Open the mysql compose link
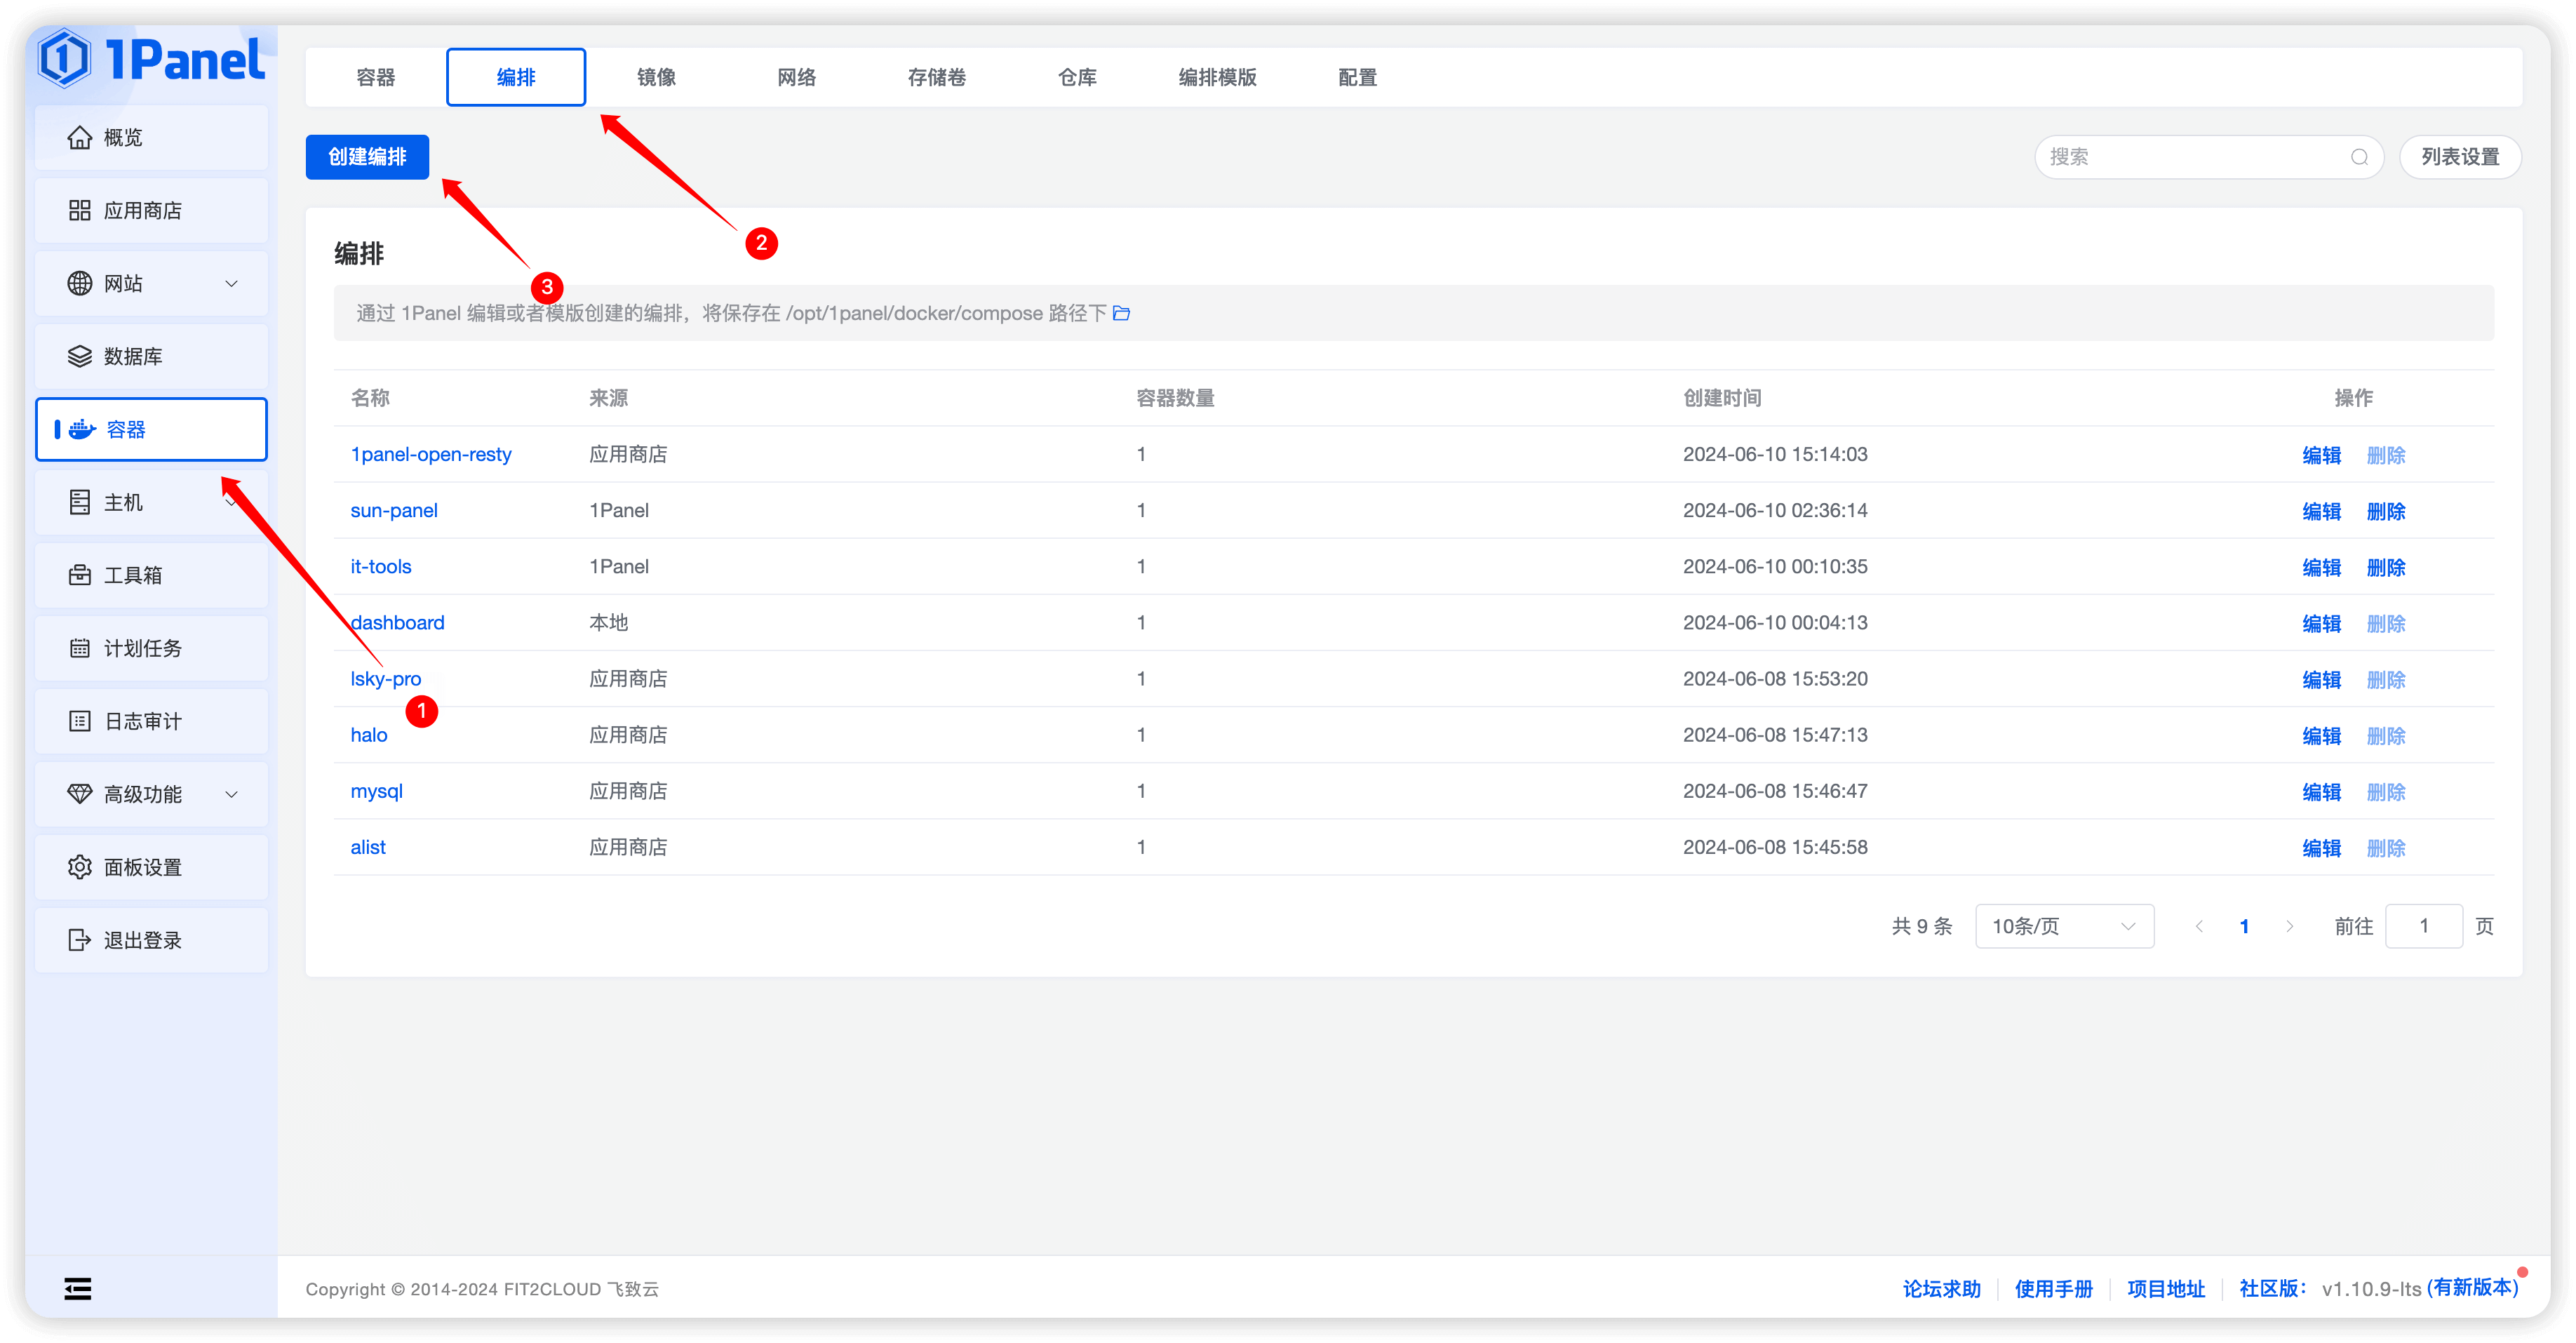This screenshot has width=2576, height=1343. click(x=377, y=791)
